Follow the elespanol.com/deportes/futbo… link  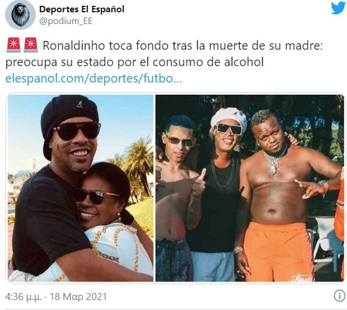pos(94,78)
